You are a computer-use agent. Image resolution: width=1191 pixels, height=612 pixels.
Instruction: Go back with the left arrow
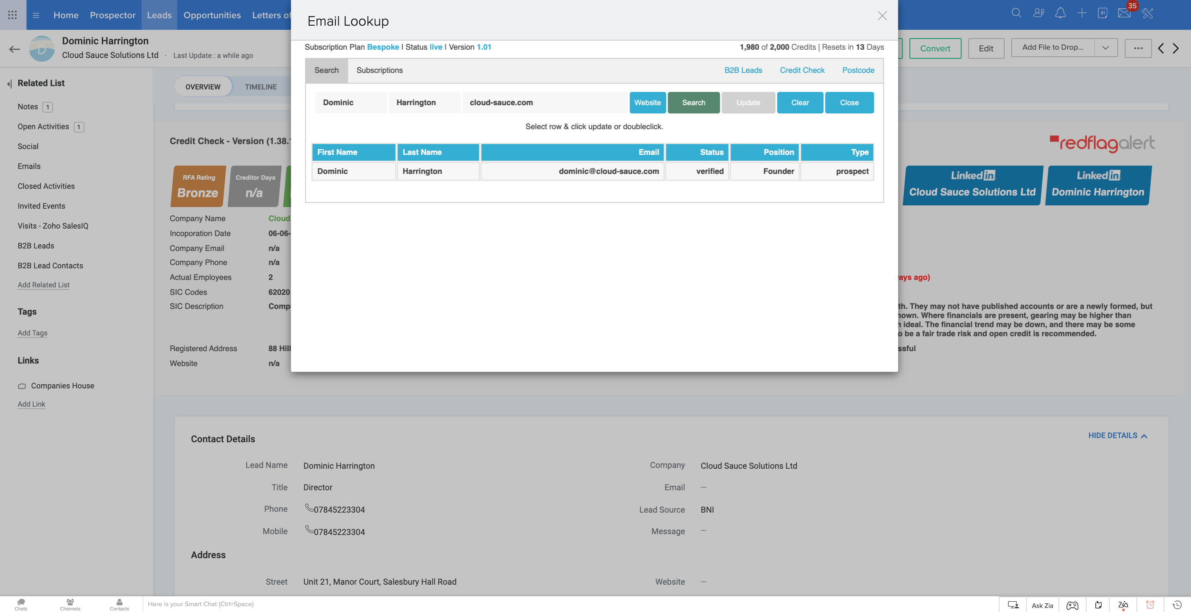14,48
